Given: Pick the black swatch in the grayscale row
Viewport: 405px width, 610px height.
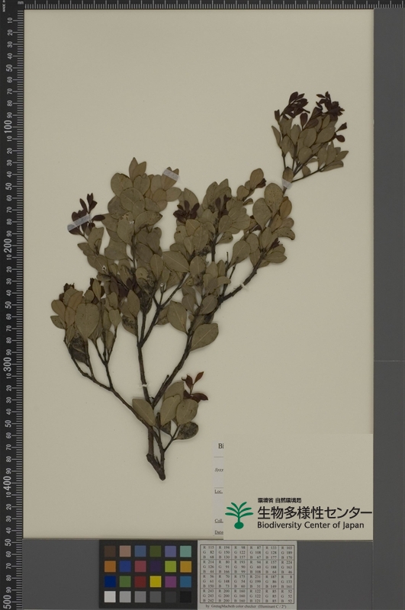Looking at the screenshot, I should [185, 597].
